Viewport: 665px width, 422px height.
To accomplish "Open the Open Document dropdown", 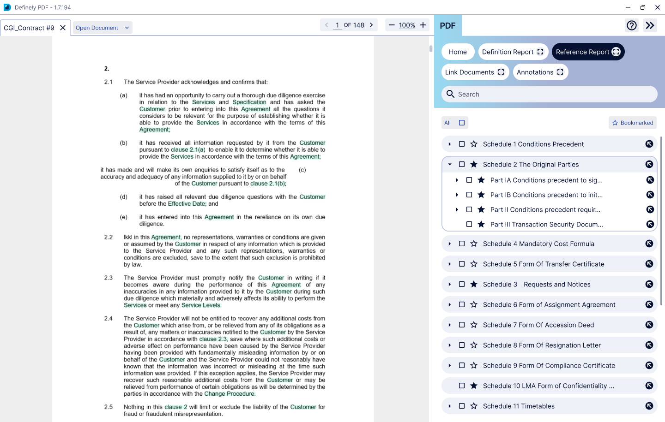I will click(103, 28).
